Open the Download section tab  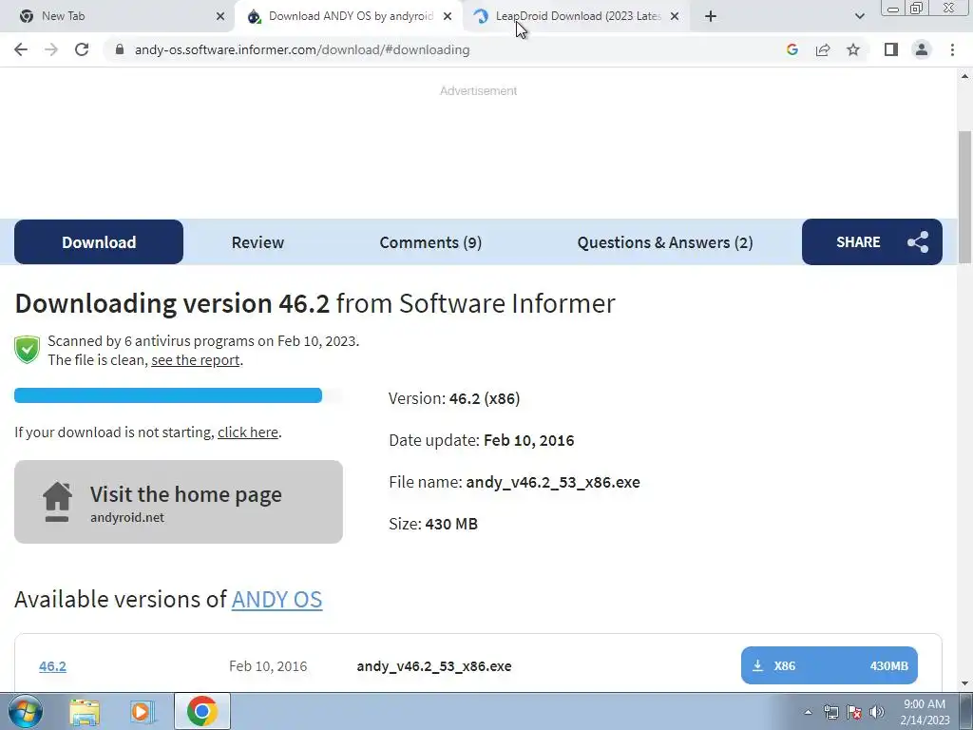99,242
